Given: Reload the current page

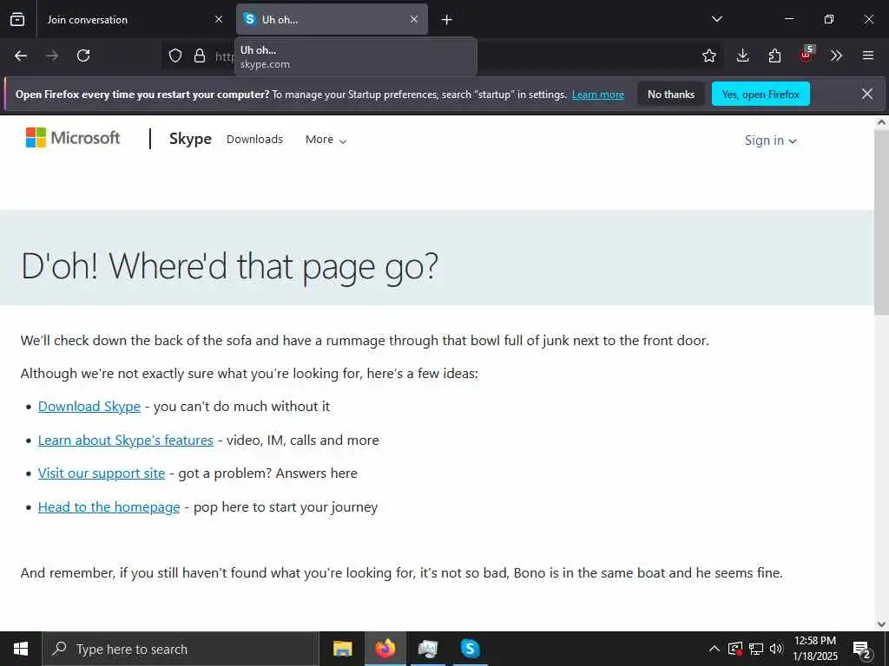Looking at the screenshot, I should point(83,55).
